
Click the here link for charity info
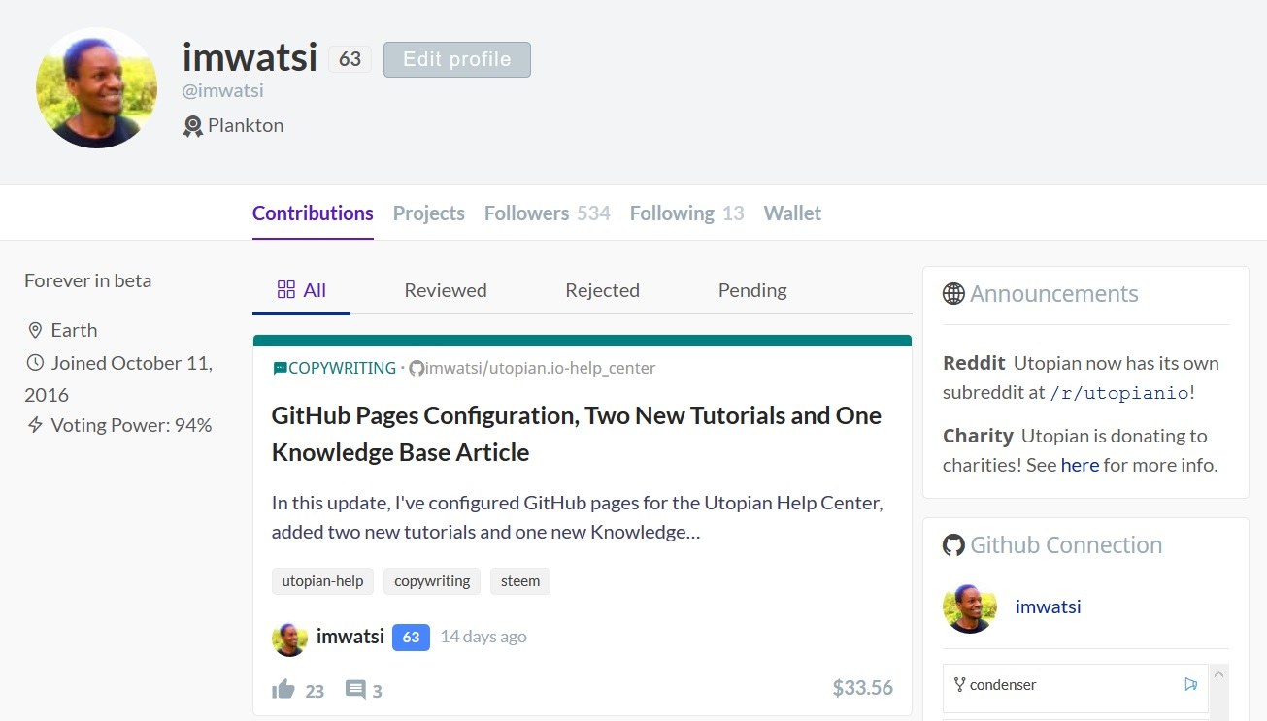[x=1080, y=465]
